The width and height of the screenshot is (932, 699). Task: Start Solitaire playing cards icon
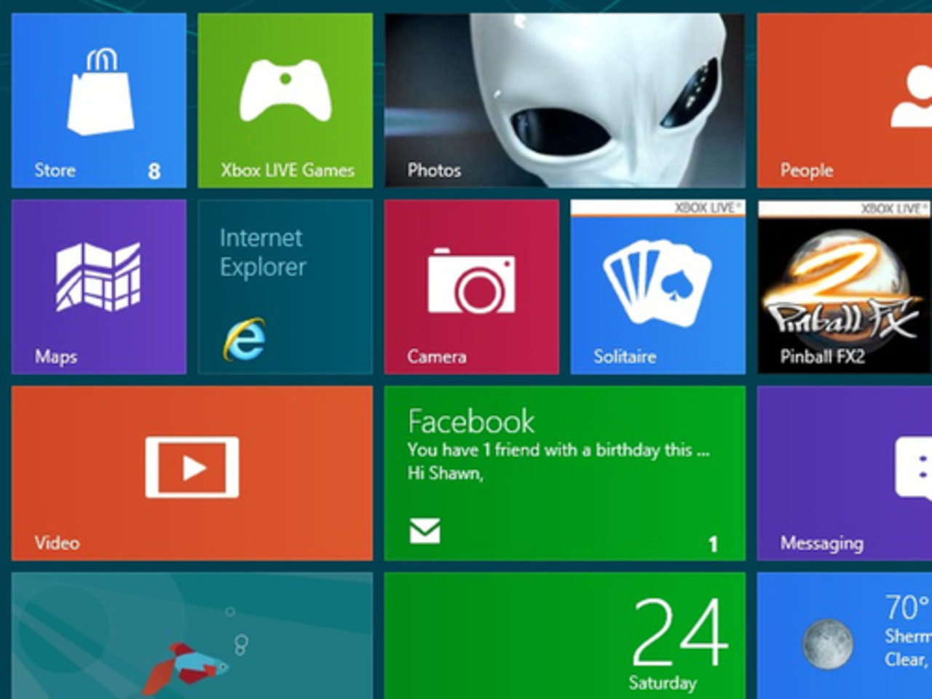click(657, 284)
